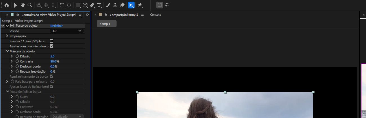Screen dimensions: 366x118
Task: Open the Versão 4.0 dropdown
Action: point(67,31)
